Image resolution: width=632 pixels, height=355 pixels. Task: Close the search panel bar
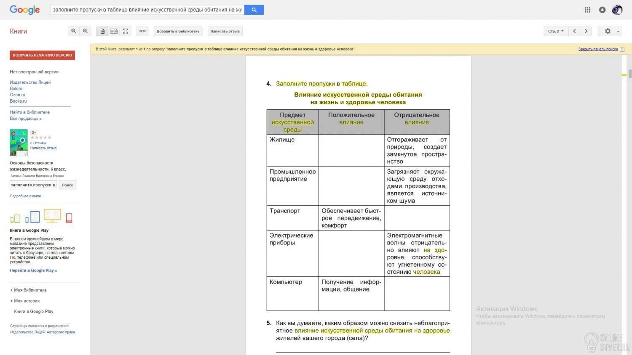pyautogui.click(x=622, y=49)
